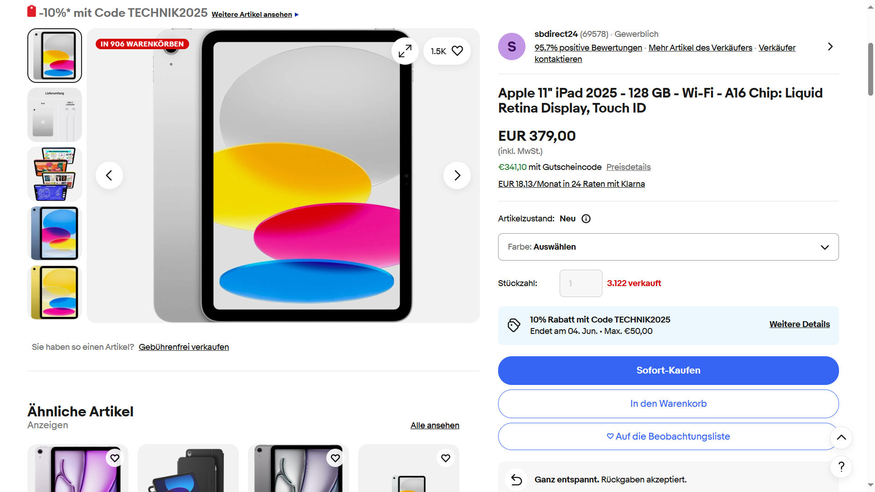
Task: Expand seller details with right chevron
Action: (x=830, y=46)
